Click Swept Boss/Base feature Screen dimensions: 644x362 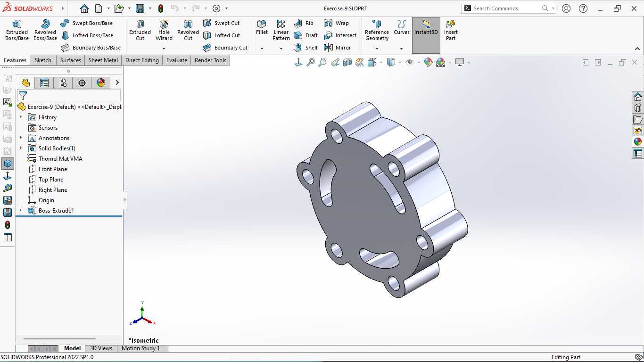point(87,23)
